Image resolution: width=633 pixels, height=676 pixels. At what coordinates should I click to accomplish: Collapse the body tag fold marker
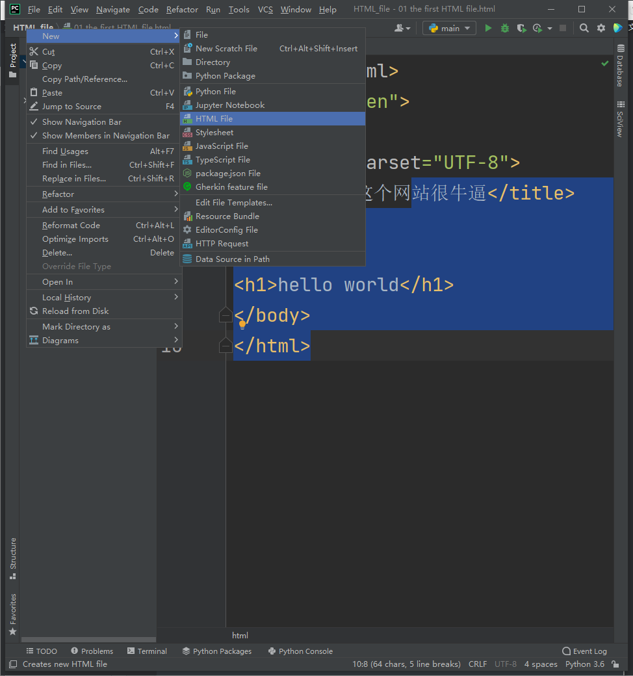tap(225, 315)
